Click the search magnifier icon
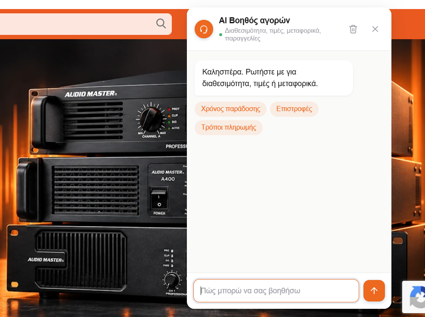Image resolution: width=425 pixels, height=317 pixels. 161,24
